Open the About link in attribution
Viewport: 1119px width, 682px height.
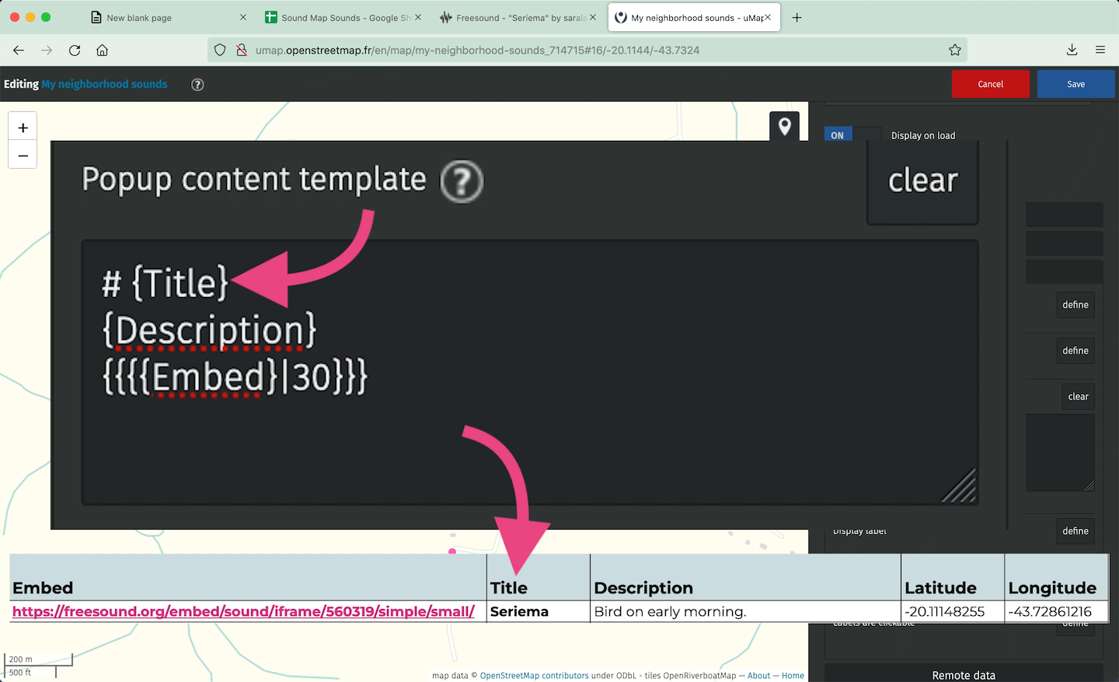pyautogui.click(x=758, y=676)
